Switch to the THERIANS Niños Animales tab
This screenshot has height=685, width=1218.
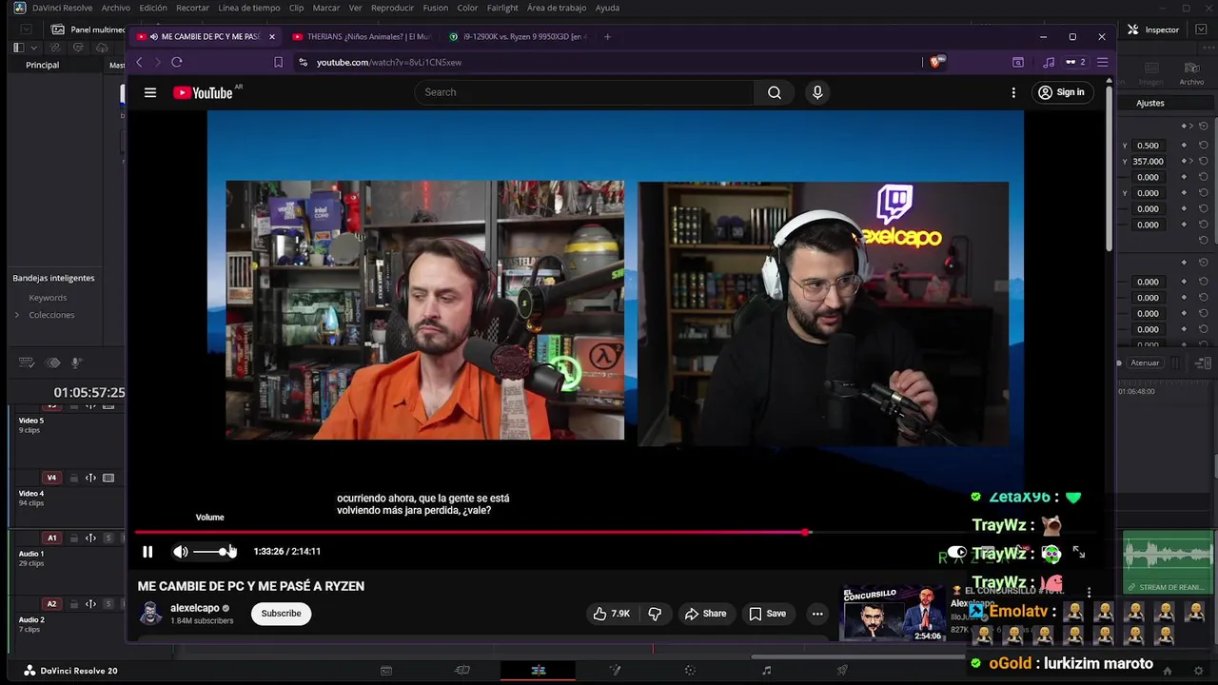click(x=363, y=36)
